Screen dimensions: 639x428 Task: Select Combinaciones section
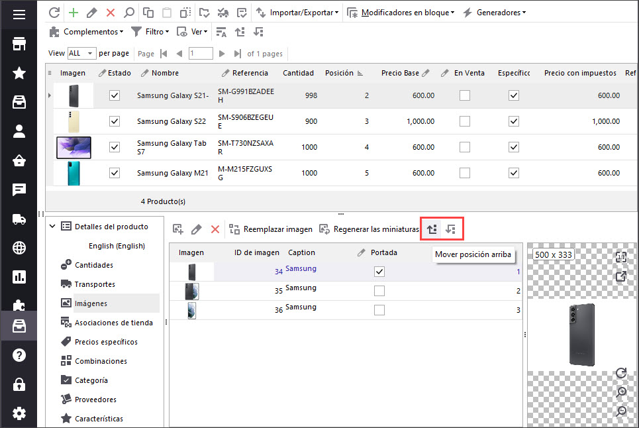click(101, 361)
